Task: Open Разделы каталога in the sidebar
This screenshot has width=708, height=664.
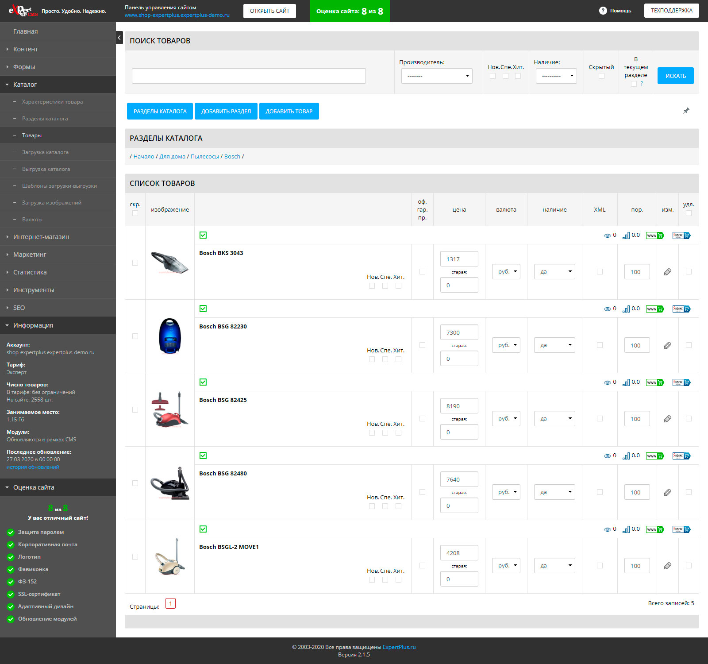Action: (x=45, y=119)
